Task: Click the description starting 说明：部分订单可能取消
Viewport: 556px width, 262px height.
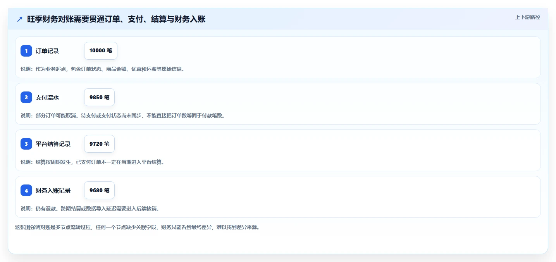Action: (123, 115)
